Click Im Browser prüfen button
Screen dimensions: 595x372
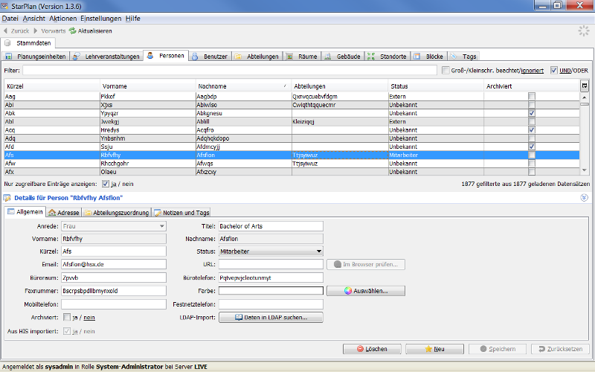click(x=366, y=264)
